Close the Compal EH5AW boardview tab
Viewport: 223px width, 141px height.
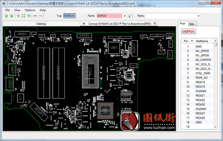click(x=155, y=23)
